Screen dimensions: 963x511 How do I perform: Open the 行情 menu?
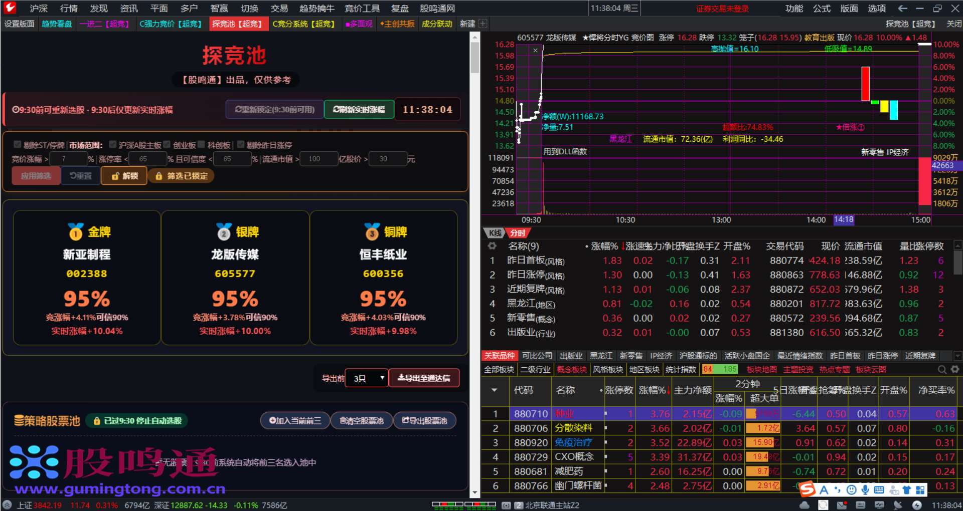pos(69,8)
